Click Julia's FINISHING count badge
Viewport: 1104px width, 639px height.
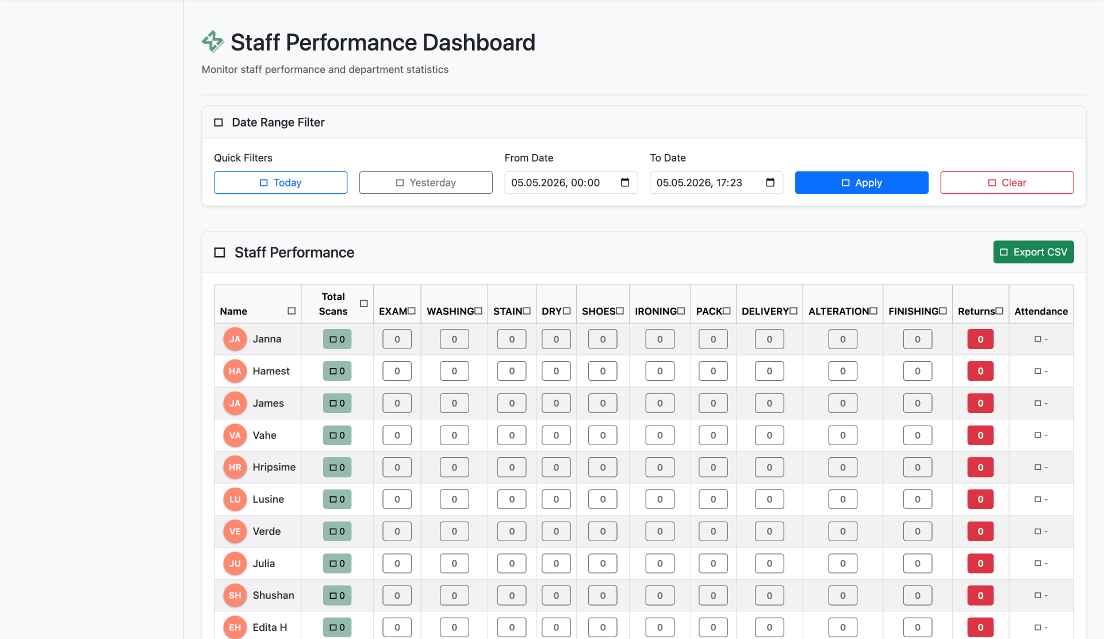pyautogui.click(x=918, y=564)
